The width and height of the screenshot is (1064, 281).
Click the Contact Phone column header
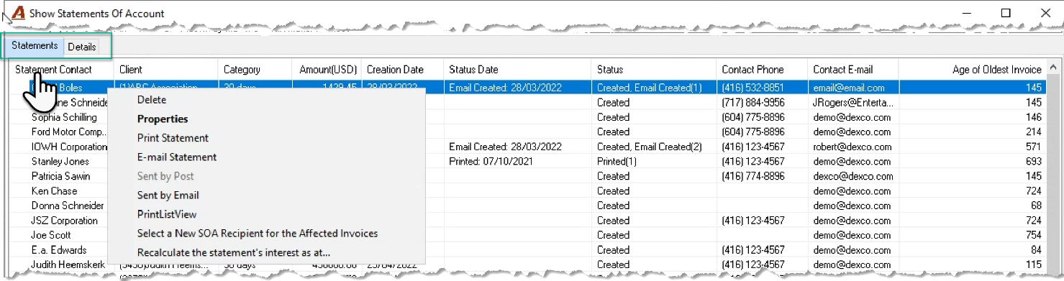point(762,70)
